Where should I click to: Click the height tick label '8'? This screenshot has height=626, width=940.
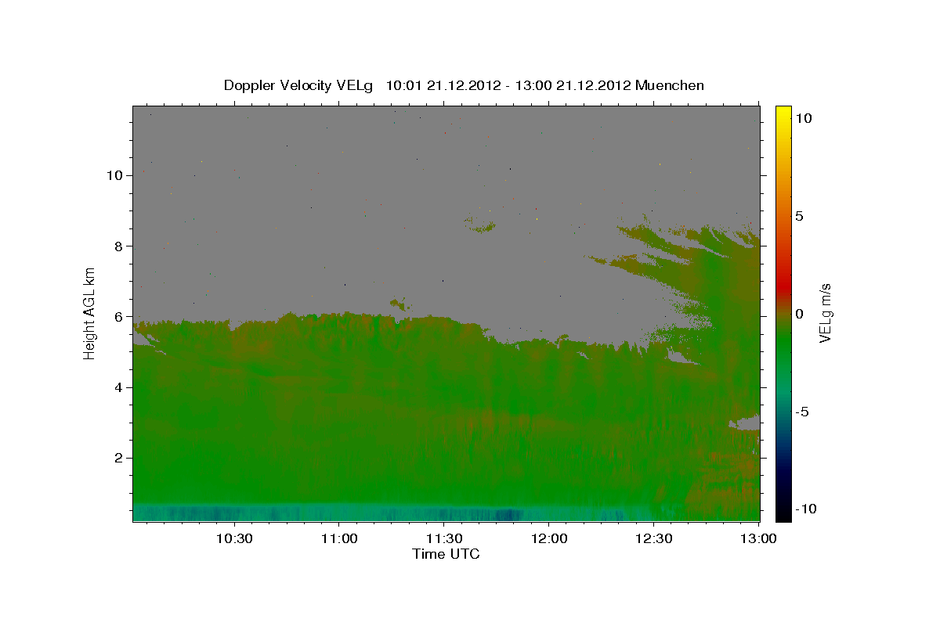click(x=121, y=246)
